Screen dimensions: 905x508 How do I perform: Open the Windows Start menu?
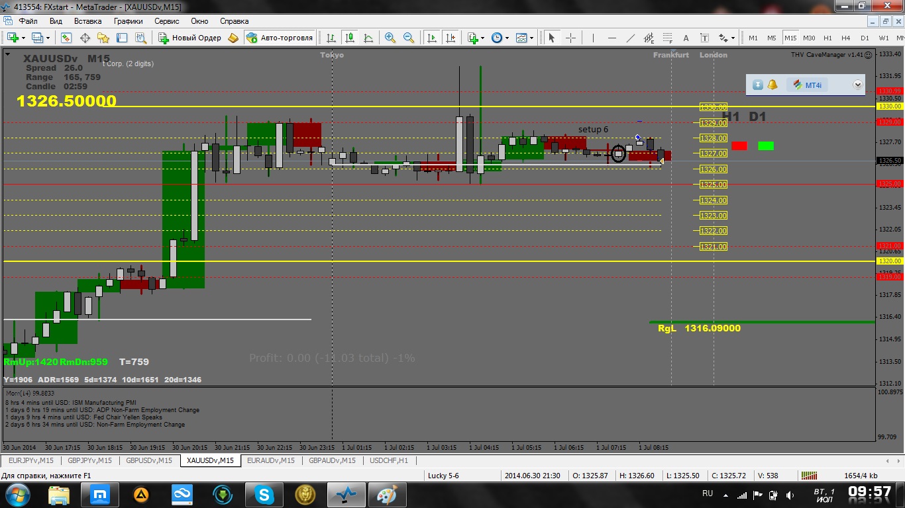17,494
